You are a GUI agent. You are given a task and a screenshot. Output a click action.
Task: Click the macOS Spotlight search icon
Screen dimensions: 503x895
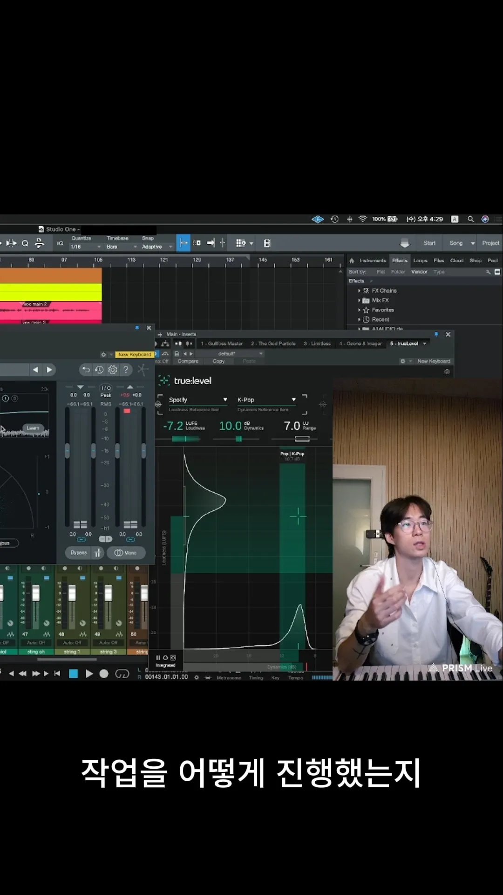[x=470, y=219]
